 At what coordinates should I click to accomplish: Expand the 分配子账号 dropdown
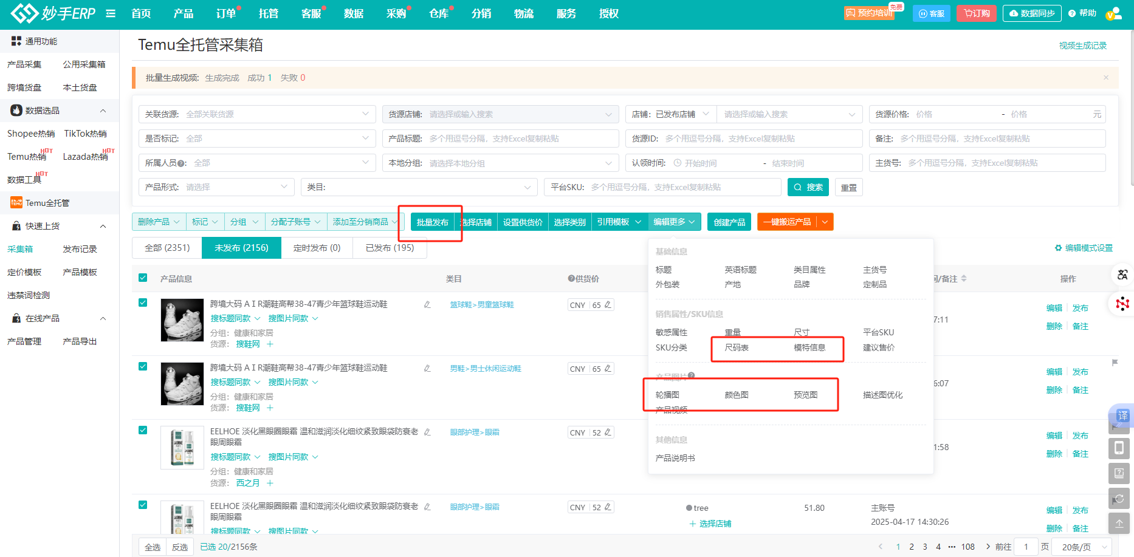pyautogui.click(x=296, y=222)
